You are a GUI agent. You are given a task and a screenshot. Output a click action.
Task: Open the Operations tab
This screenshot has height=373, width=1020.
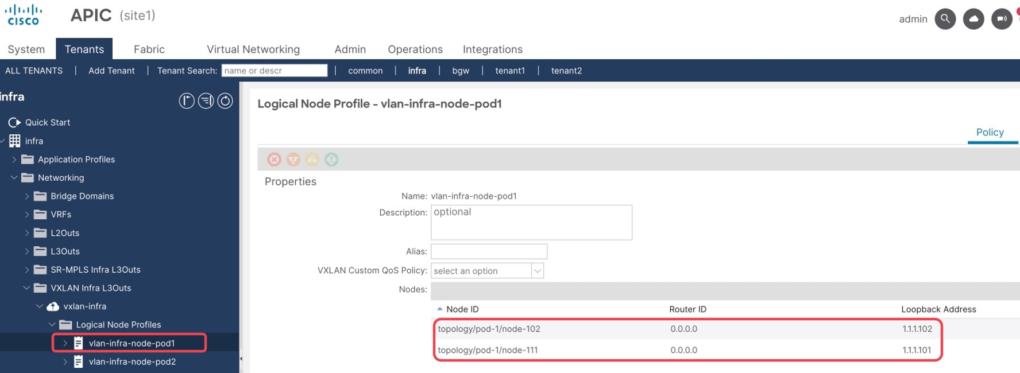click(x=415, y=49)
